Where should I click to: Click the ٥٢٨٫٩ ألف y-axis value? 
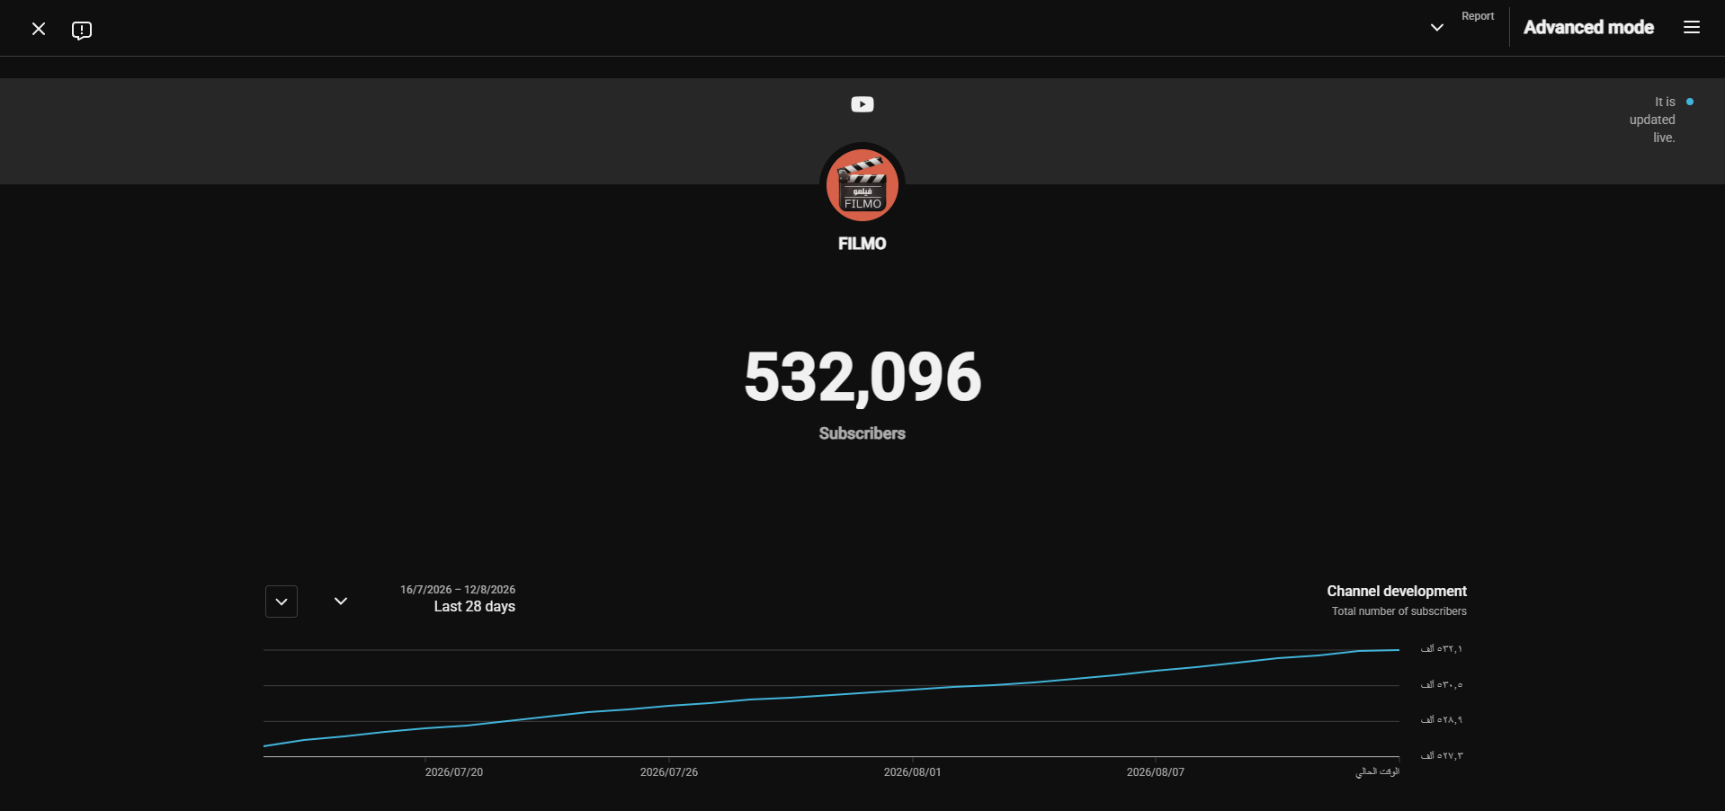tap(1442, 720)
